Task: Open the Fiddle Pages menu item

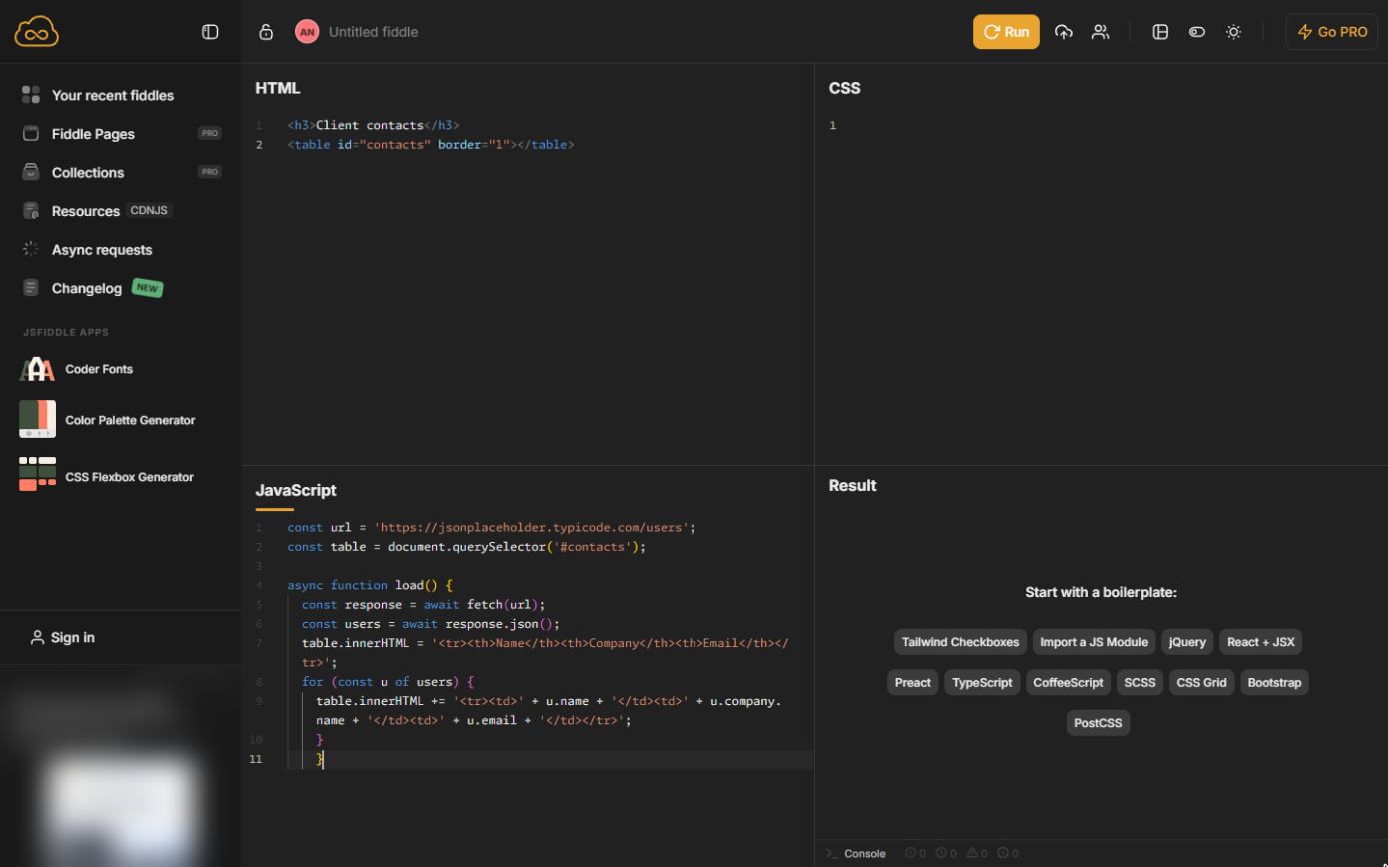Action: 93,134
